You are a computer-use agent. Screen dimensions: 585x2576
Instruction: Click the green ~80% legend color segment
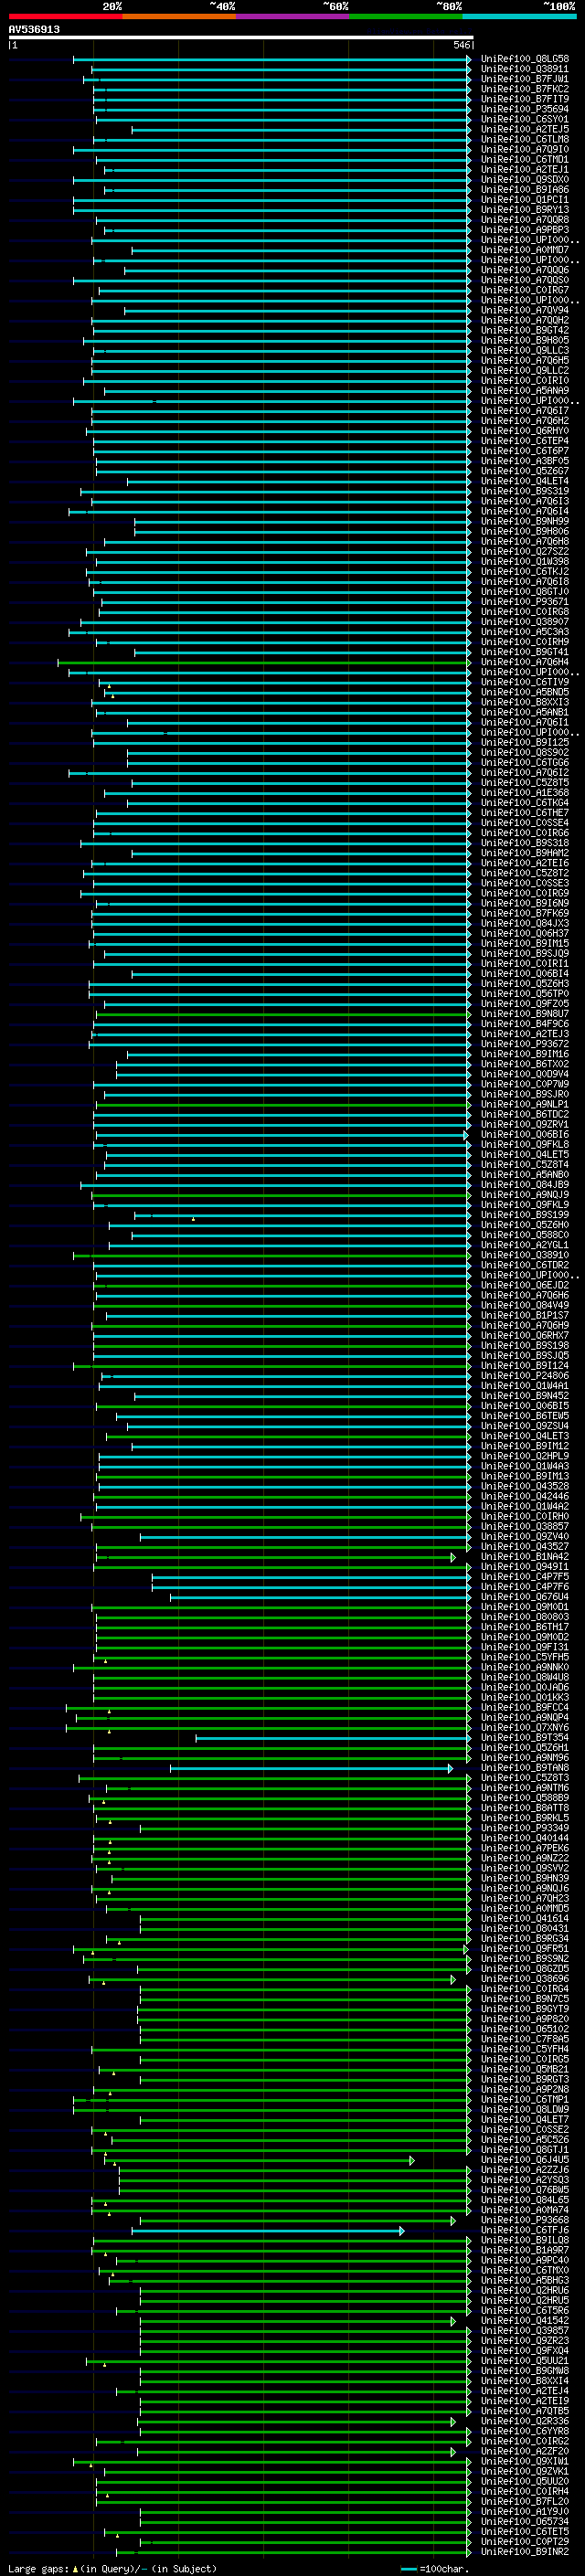pos(406,16)
